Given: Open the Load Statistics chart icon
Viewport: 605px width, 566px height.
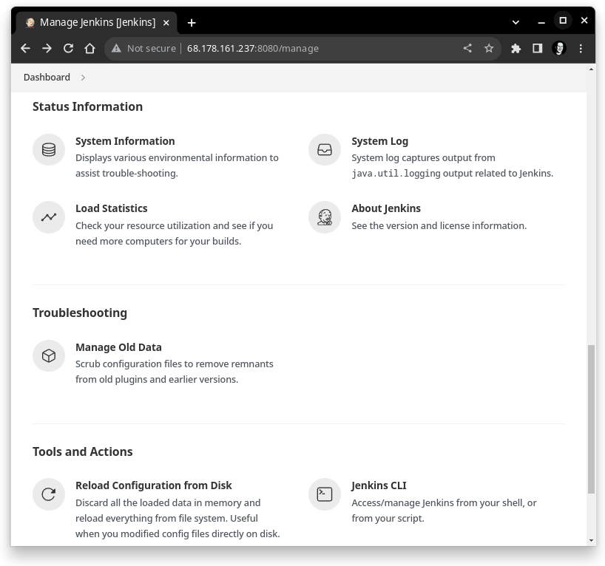Looking at the screenshot, I should pyautogui.click(x=49, y=217).
